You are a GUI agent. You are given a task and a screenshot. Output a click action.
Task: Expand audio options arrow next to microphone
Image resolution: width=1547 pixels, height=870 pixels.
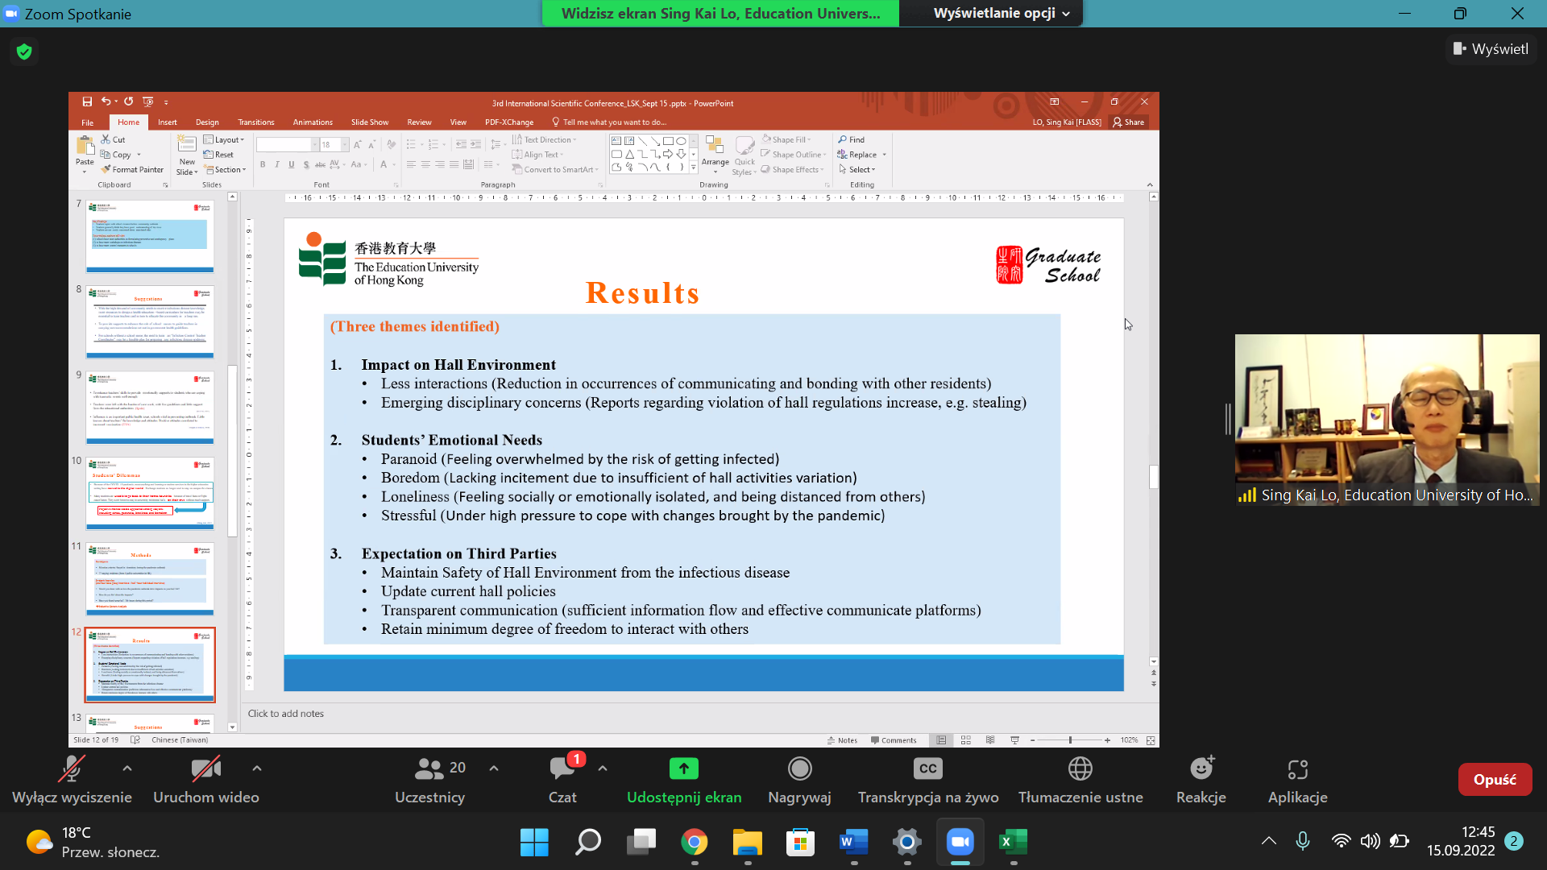click(127, 768)
